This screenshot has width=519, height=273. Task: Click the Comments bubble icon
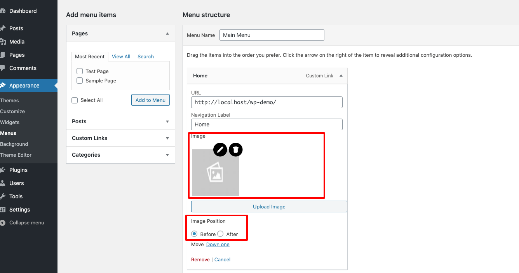click(x=2, y=68)
